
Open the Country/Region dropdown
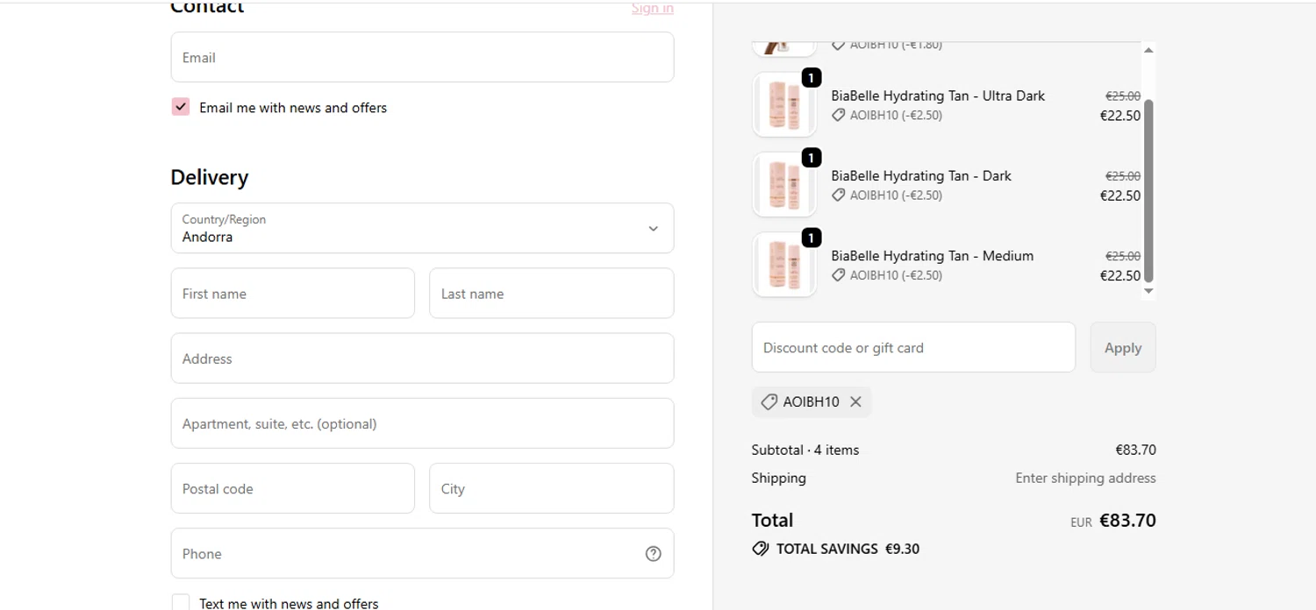tap(422, 228)
